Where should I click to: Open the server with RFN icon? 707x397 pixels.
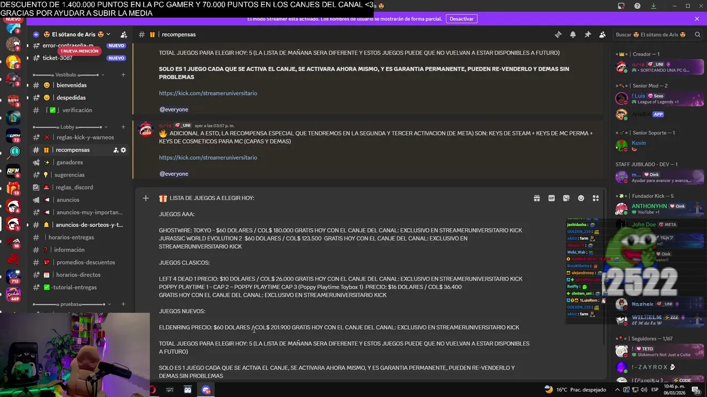point(13,170)
